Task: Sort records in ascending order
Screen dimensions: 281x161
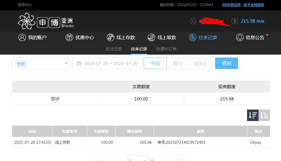Action: 264,115
